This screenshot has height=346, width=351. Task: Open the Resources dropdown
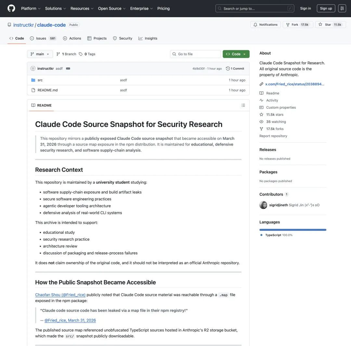[82, 8]
